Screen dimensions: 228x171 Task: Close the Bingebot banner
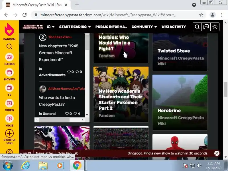click(x=217, y=153)
